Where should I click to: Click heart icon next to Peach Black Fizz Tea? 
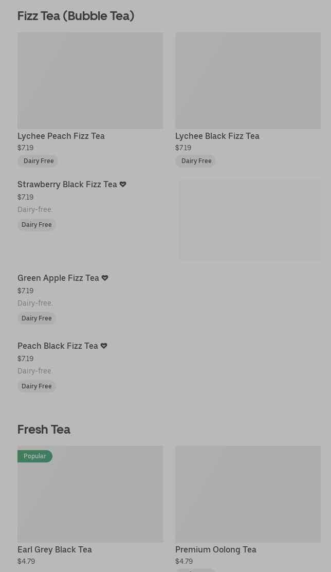(x=104, y=346)
